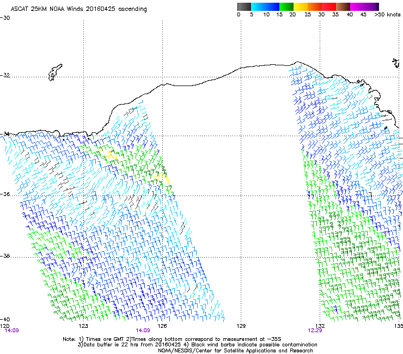Click the "126" longitude axis label
Viewport: 403px width, 354px height.
click(162, 326)
